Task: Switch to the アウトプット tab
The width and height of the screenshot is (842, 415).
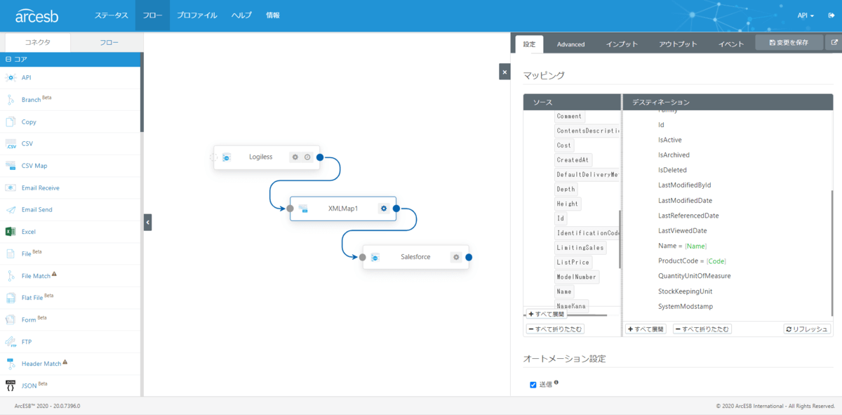Action: 678,44
